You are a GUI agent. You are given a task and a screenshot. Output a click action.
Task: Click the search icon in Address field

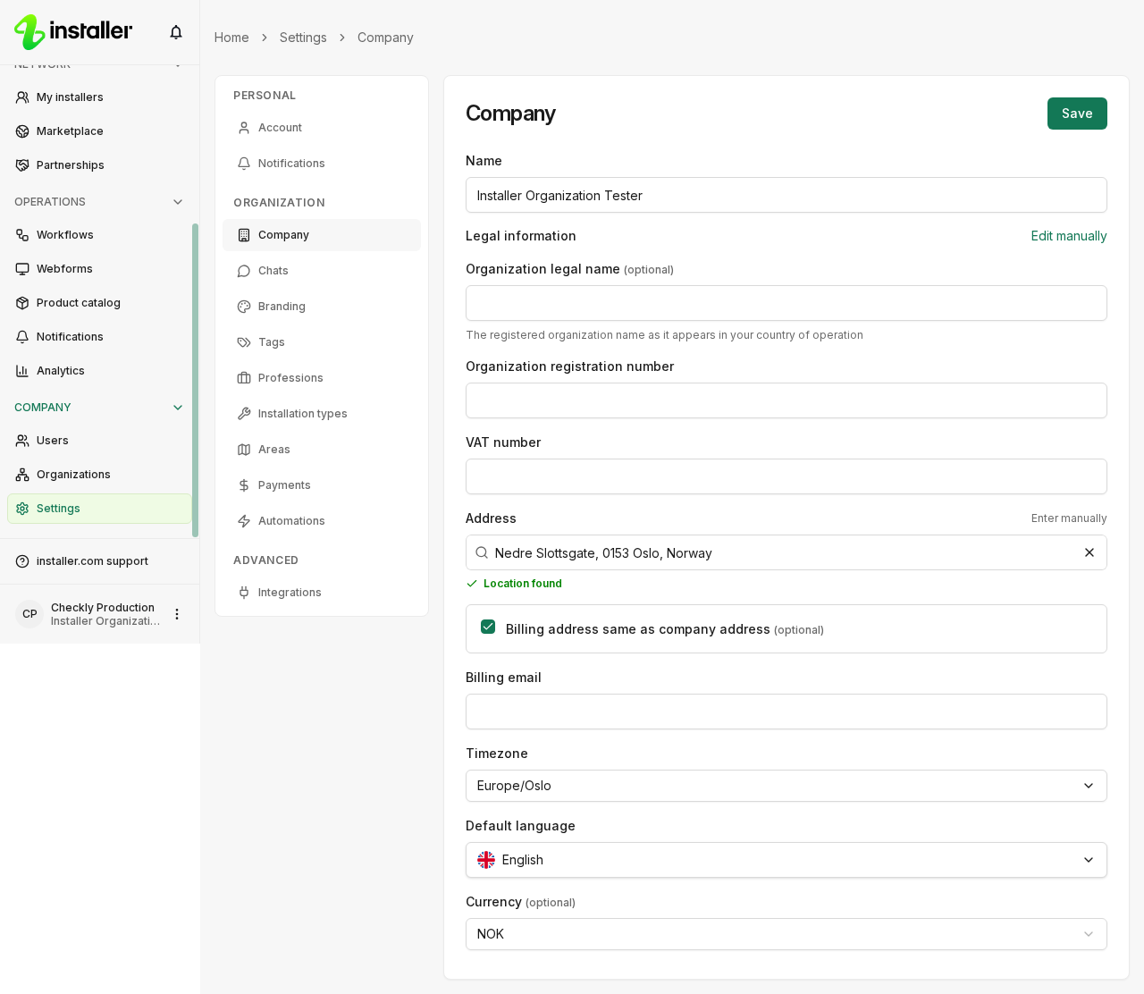pyautogui.click(x=482, y=553)
